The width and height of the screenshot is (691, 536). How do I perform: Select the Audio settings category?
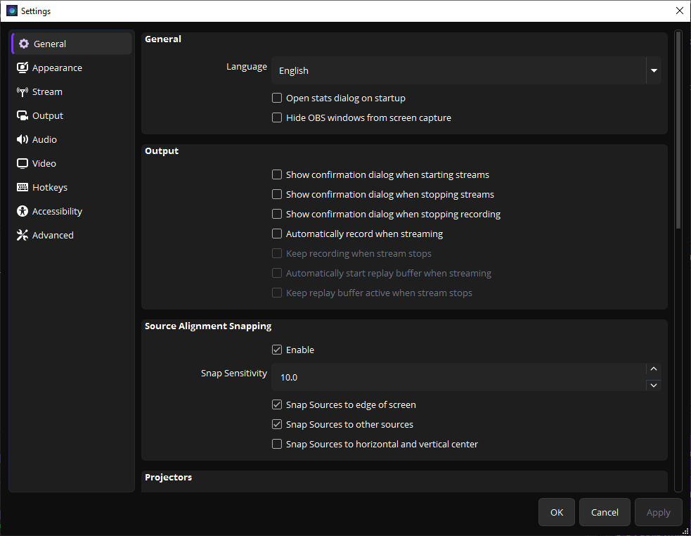72,139
